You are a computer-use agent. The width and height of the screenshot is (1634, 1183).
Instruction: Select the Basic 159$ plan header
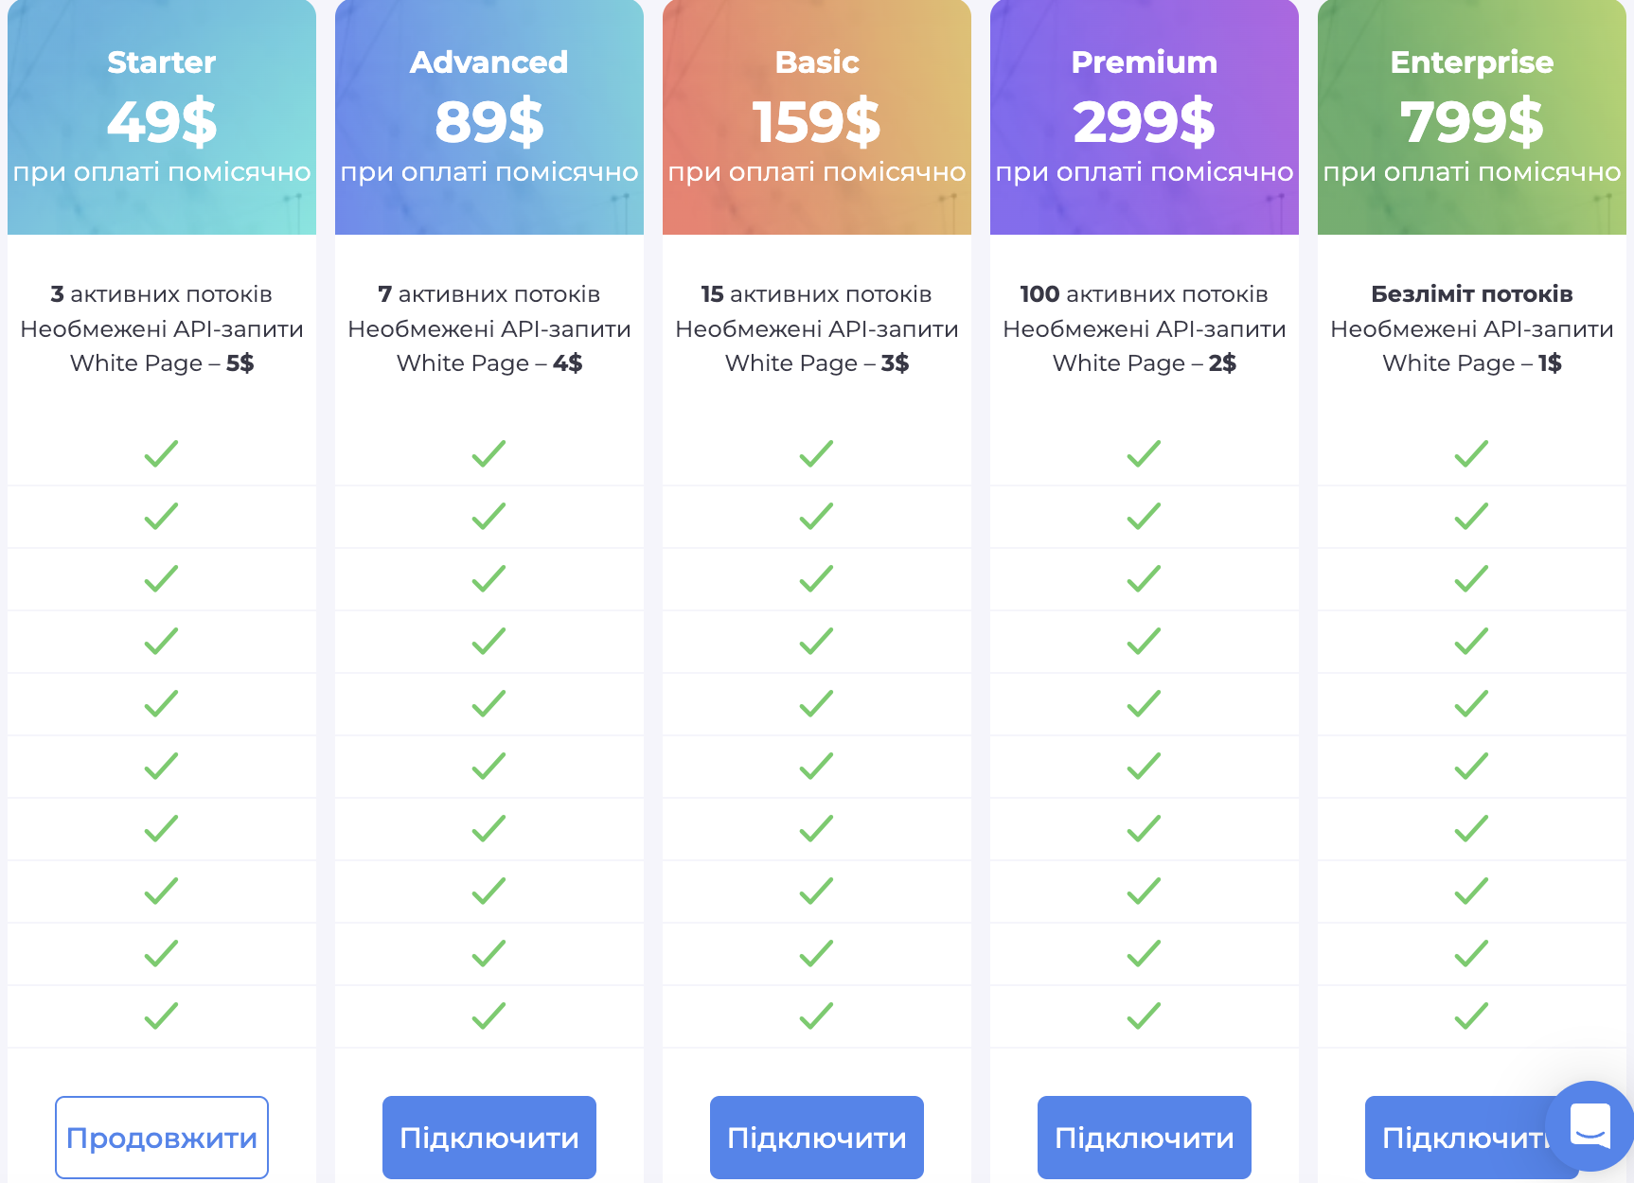817,117
